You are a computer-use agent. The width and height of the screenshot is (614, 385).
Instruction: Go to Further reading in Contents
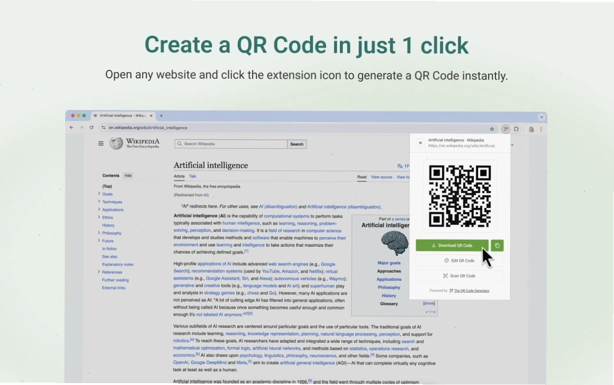click(x=115, y=280)
